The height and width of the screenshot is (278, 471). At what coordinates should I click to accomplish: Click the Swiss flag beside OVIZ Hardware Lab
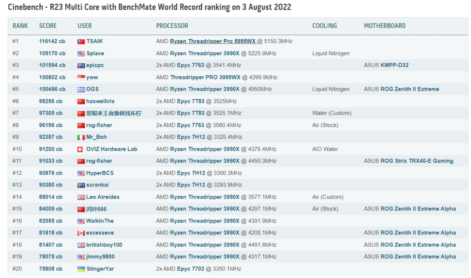81,149
